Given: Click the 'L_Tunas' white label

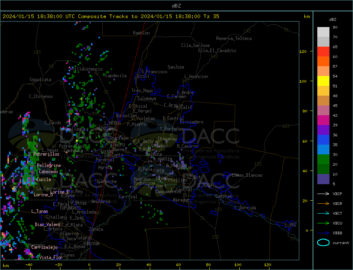Looking at the screenshot, I should click(40, 211).
